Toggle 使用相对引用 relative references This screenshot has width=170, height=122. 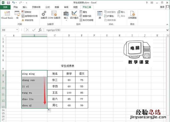pyautogui.click(x=29, y=16)
